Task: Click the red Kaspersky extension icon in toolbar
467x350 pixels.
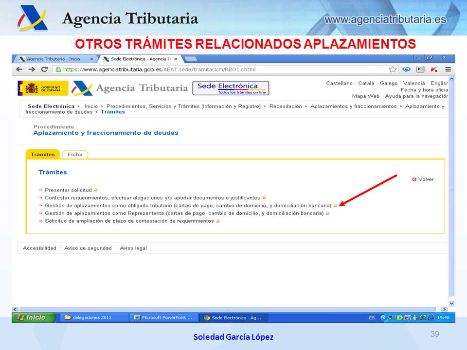Action: click(x=434, y=70)
